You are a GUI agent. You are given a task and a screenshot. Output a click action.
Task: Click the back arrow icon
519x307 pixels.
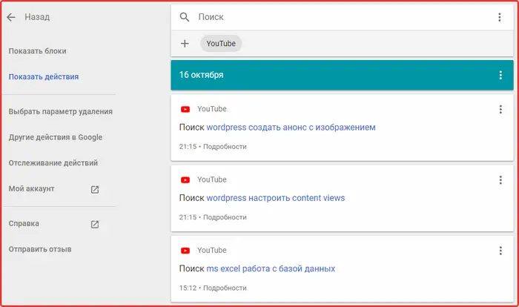(11, 17)
